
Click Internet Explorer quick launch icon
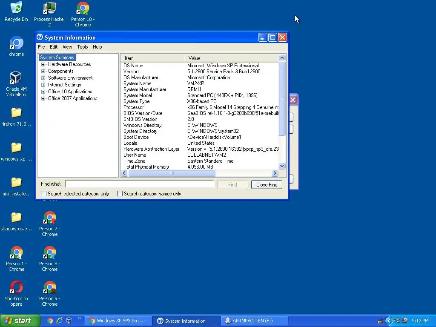60,321
